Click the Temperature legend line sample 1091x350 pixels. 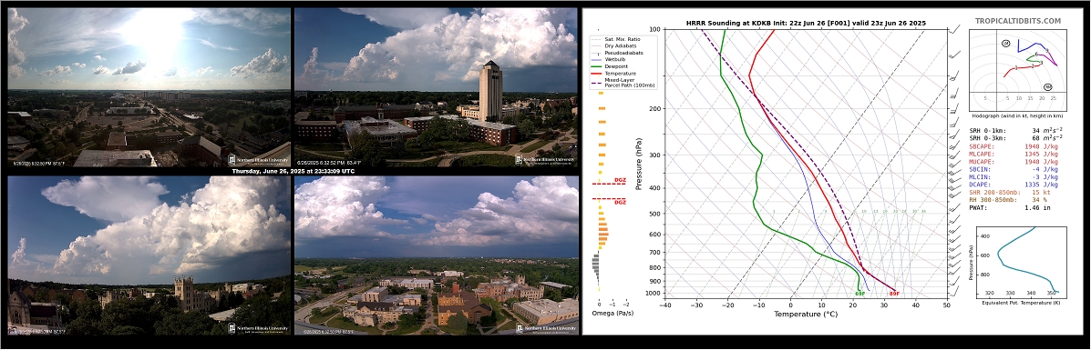596,73
